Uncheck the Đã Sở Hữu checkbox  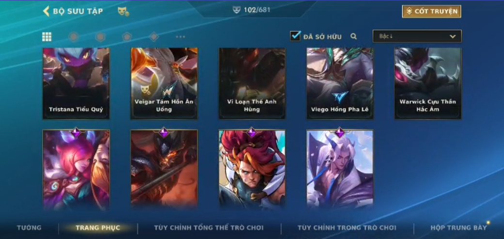click(295, 36)
